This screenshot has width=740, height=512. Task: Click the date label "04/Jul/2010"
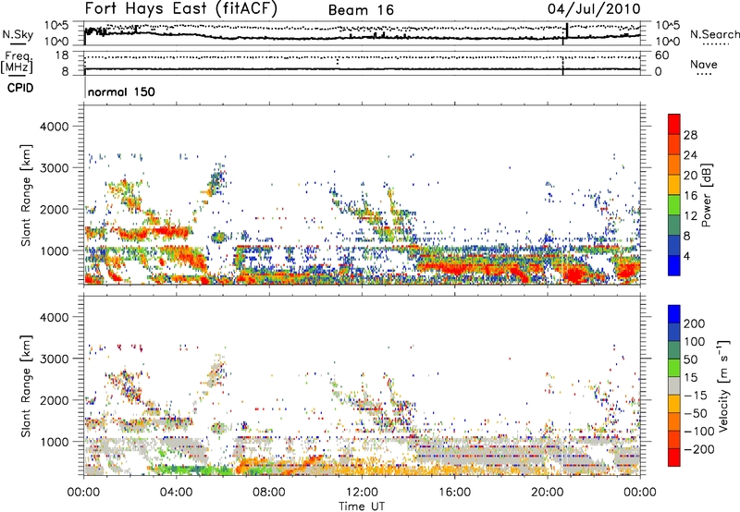coord(594,9)
